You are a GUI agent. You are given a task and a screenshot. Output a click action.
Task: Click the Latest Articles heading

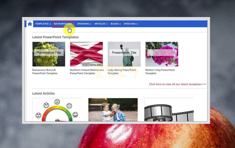point(43,93)
